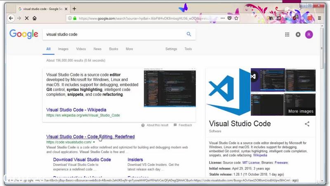Open the 'MIT License' link

pos(251,162)
